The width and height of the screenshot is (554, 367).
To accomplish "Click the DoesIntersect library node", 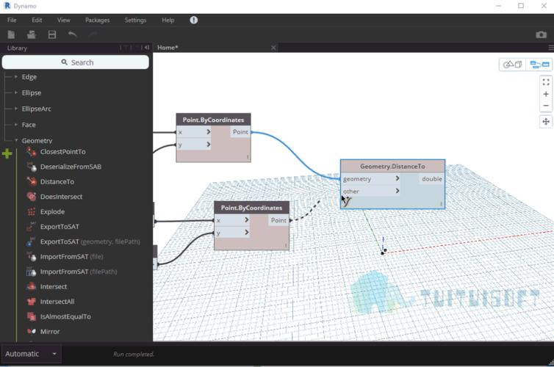I will [61, 197].
